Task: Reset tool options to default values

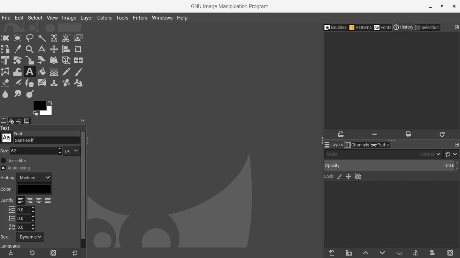Action: click(75, 253)
